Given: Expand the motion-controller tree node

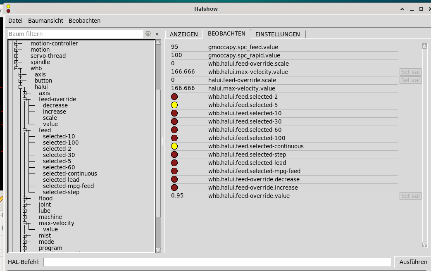Looking at the screenshot, I should click(17, 43).
